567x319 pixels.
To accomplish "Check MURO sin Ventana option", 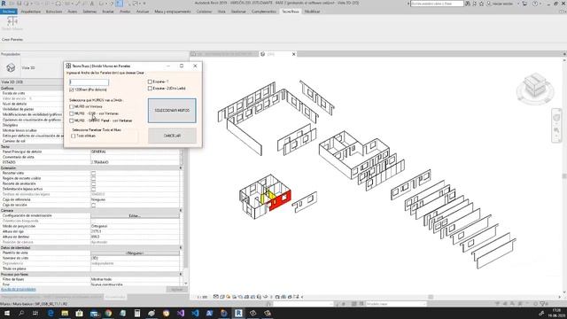I will pyautogui.click(x=72, y=106).
